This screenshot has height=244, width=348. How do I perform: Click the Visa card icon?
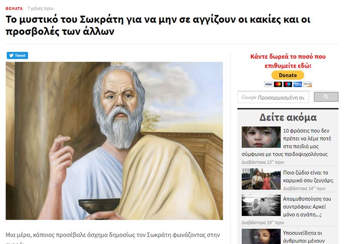tap(268, 85)
